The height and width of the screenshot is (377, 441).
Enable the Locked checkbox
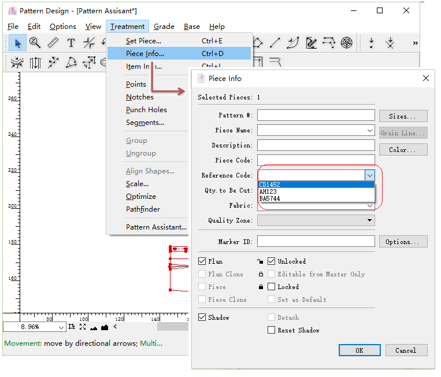pyautogui.click(x=272, y=287)
